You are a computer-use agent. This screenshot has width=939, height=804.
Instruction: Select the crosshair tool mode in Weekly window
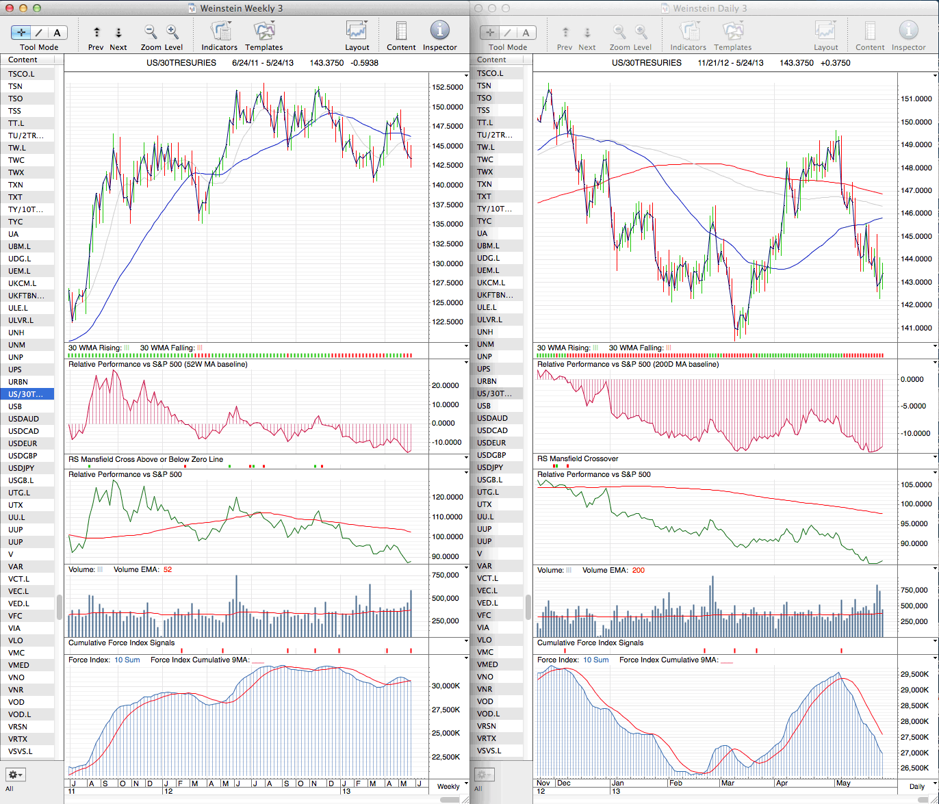point(21,32)
